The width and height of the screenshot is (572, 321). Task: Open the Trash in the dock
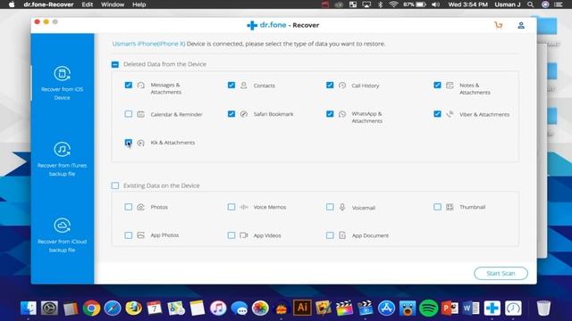[543, 308]
